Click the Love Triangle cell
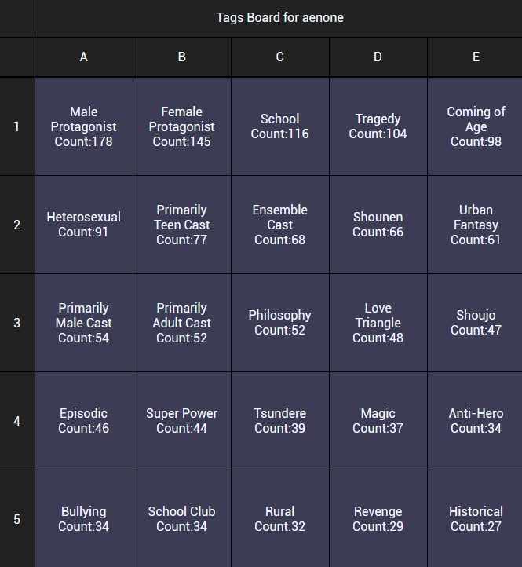This screenshot has height=567, width=522. click(x=378, y=323)
